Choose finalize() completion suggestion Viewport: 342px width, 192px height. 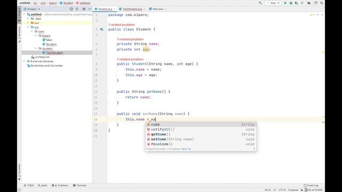[x=201, y=144]
